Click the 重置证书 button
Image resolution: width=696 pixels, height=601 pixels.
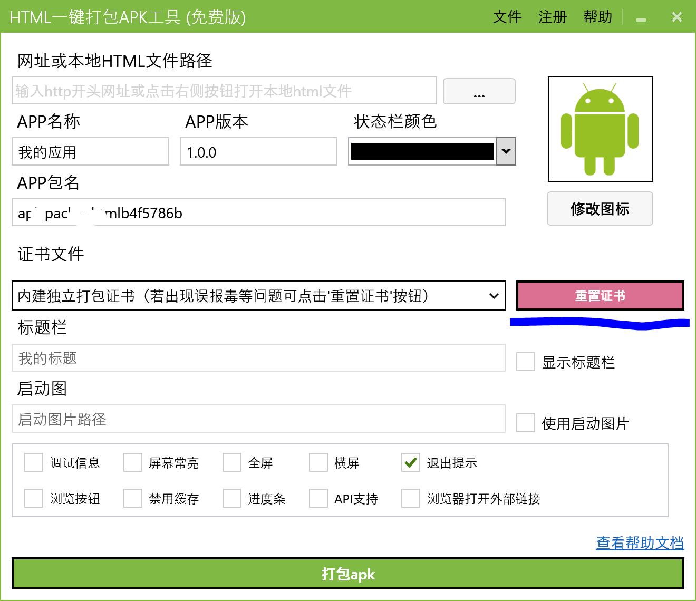(x=600, y=296)
